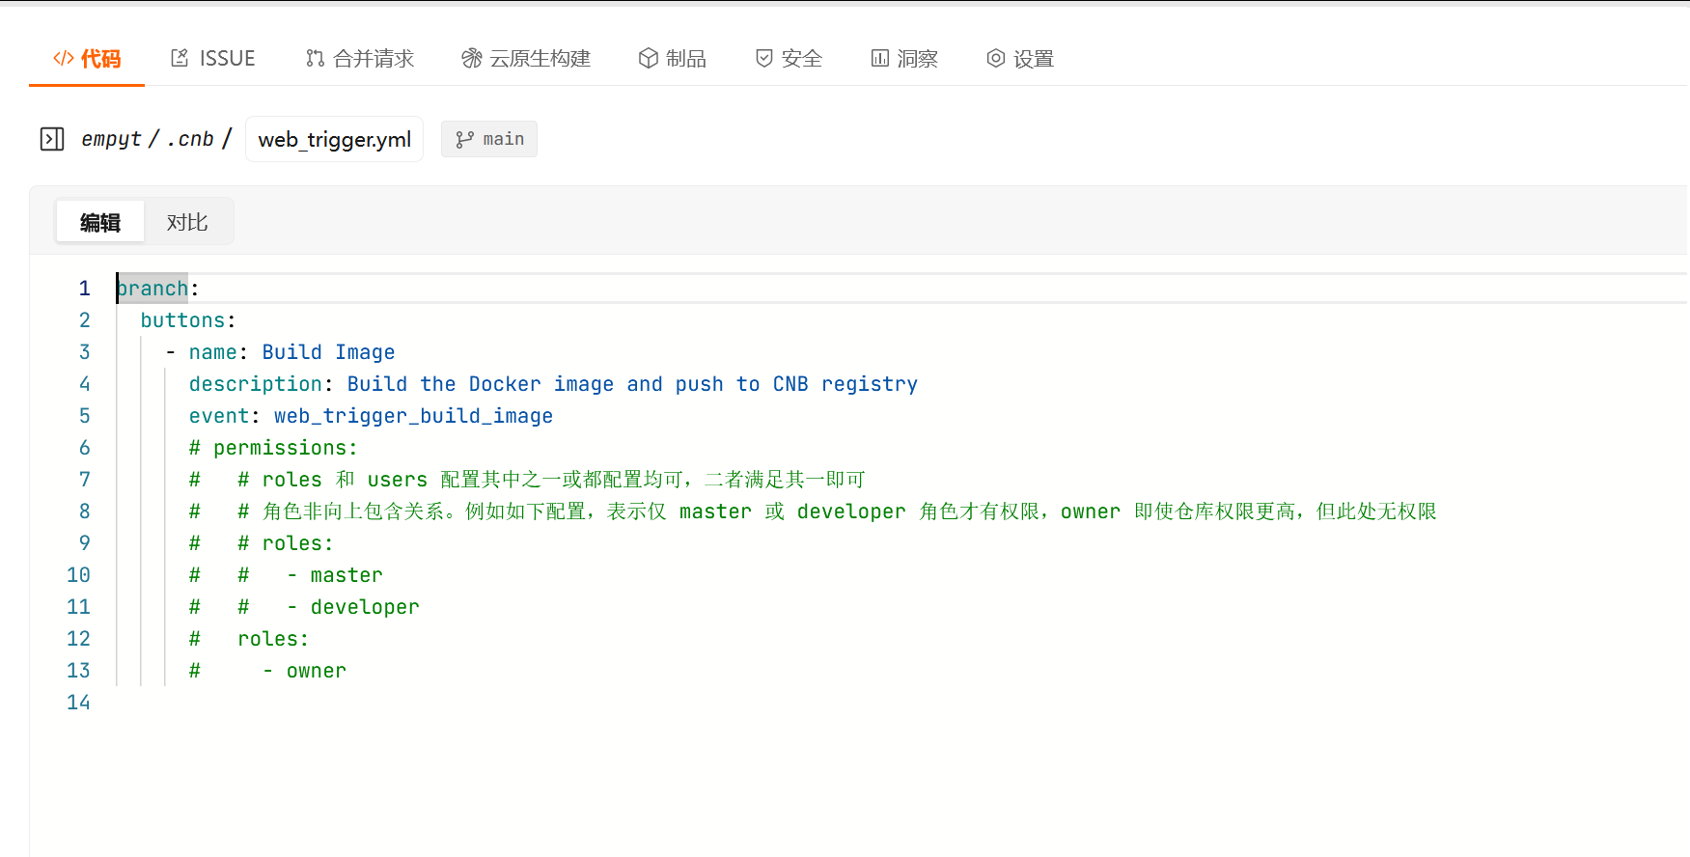Click the merge request branch icon
1690x857 pixels.
click(315, 58)
